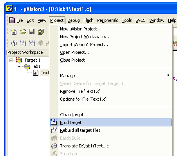Viewport: 177px width, 156px height.
Task: Click Translate current file toolbar icon
Action: 14,43
